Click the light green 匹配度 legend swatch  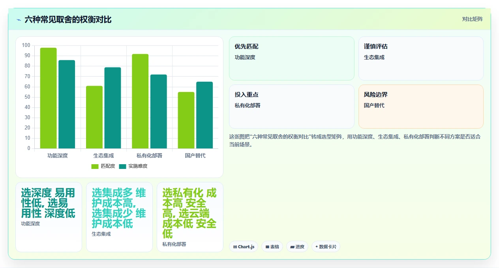coord(95,166)
